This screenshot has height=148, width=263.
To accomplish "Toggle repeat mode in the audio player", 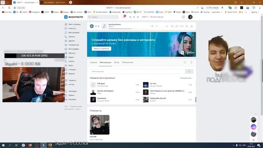I will click(x=177, y=26).
